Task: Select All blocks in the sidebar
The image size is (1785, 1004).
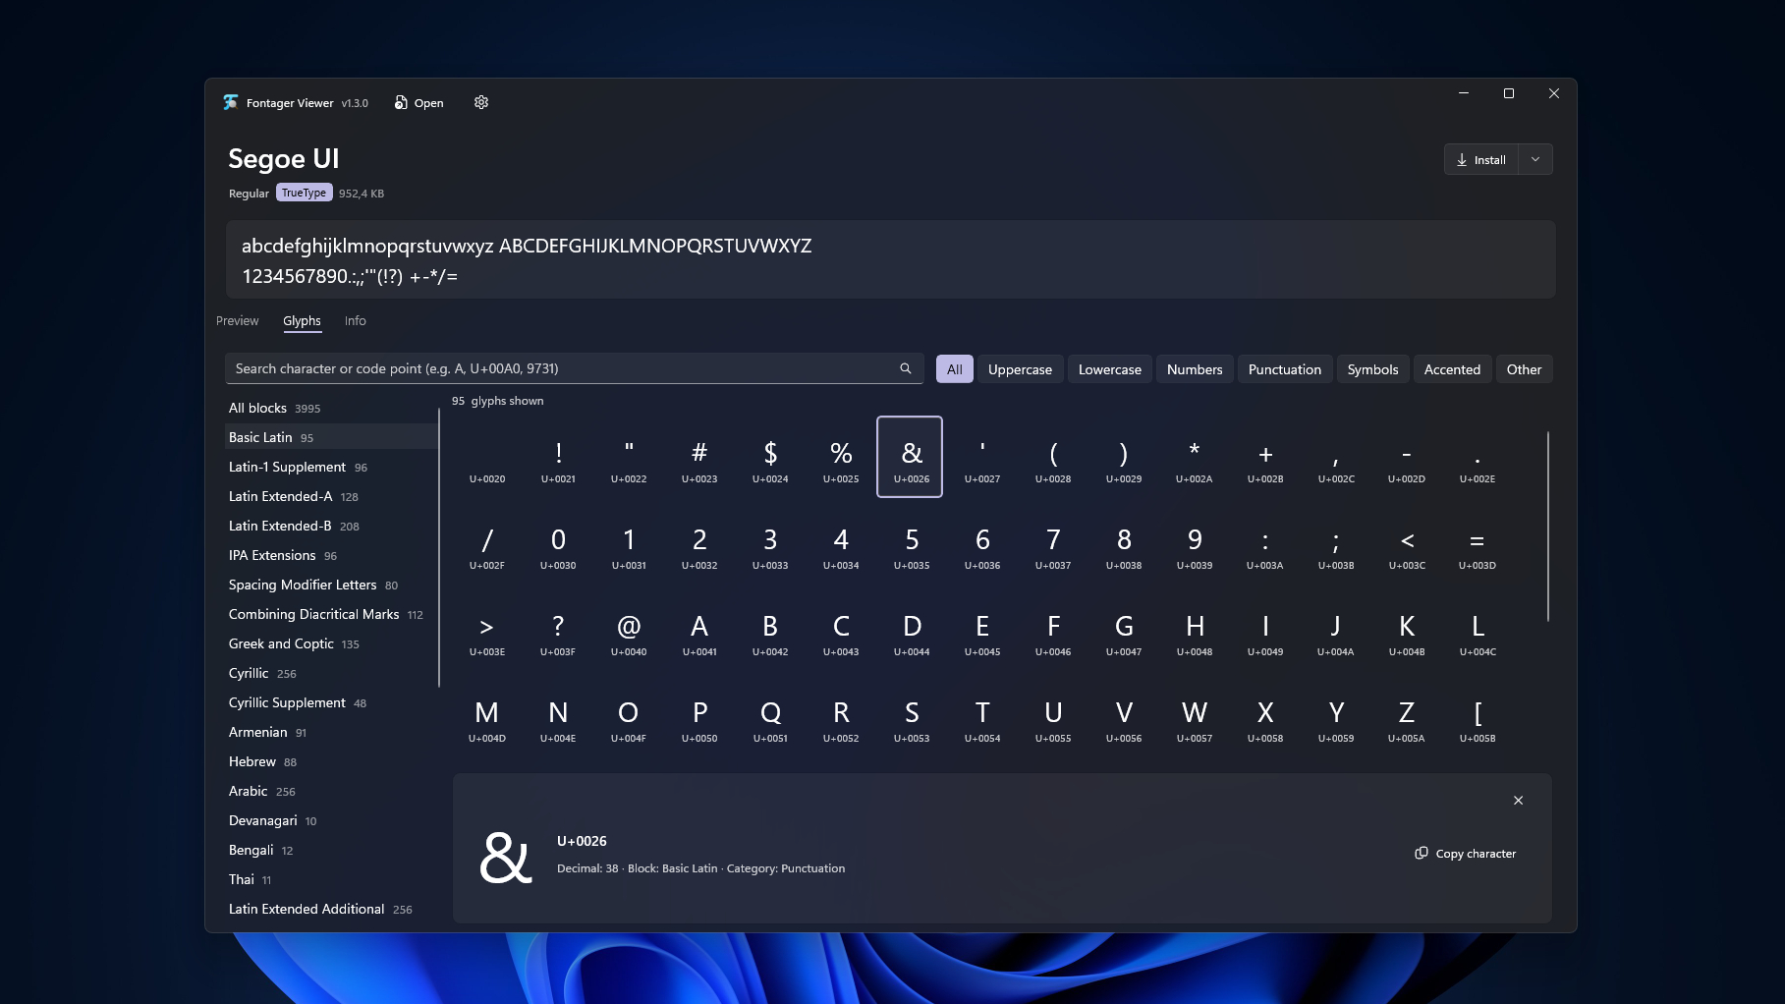Action: 331,408
